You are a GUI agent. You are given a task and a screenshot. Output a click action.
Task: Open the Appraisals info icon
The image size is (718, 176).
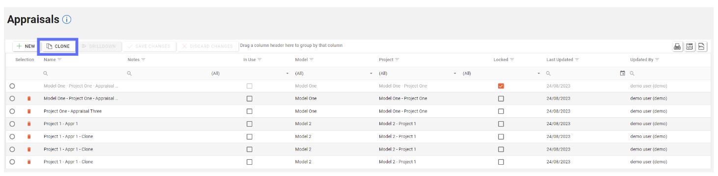click(x=67, y=20)
